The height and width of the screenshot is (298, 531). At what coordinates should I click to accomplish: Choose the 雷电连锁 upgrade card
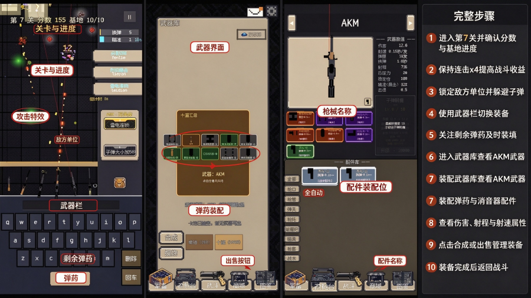(120, 124)
